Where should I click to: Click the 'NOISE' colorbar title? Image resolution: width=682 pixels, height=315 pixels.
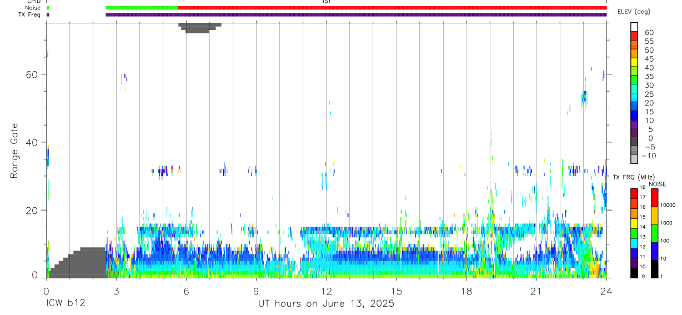658,184
